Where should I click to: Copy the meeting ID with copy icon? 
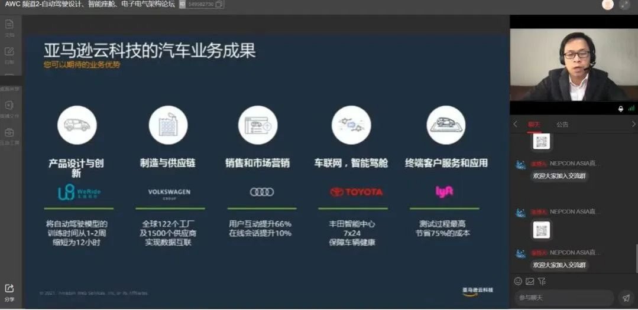(219, 5)
